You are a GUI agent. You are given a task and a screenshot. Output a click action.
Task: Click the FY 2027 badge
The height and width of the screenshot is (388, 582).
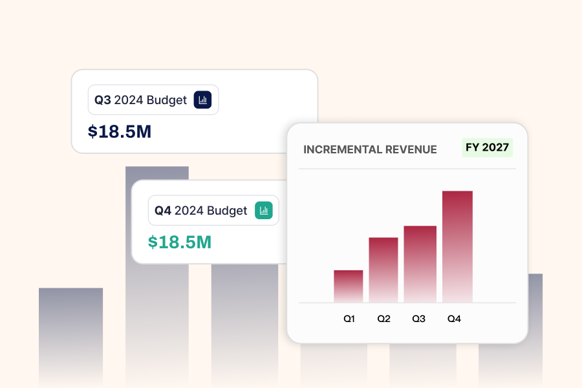(x=488, y=147)
